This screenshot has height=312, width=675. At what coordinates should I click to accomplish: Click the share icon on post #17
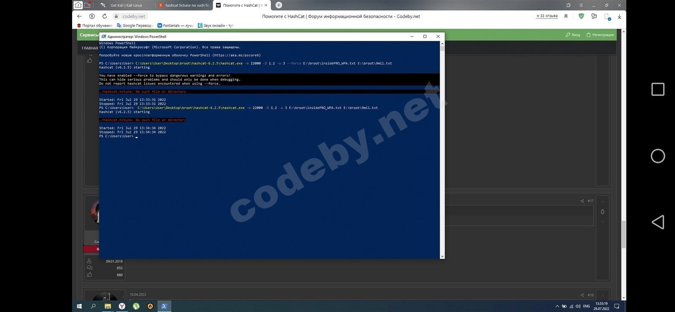click(x=582, y=201)
